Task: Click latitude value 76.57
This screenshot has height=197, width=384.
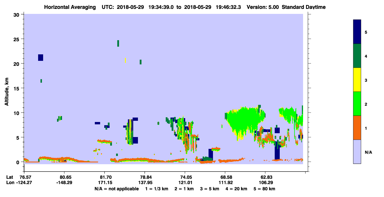Action: click(x=25, y=177)
